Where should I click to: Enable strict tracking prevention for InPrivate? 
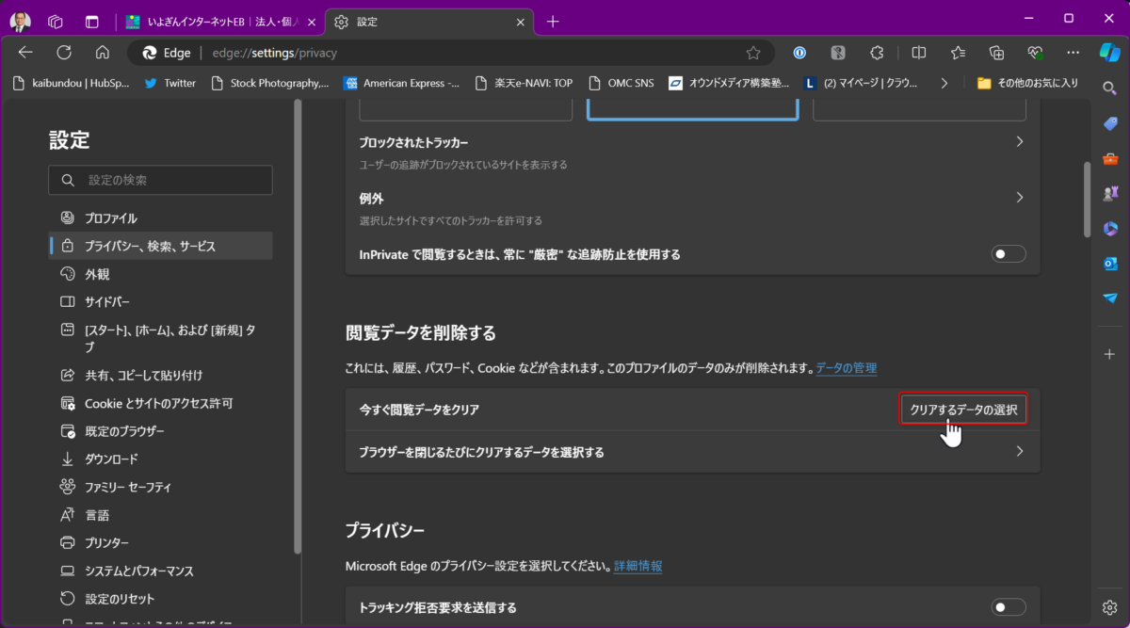pos(1008,254)
